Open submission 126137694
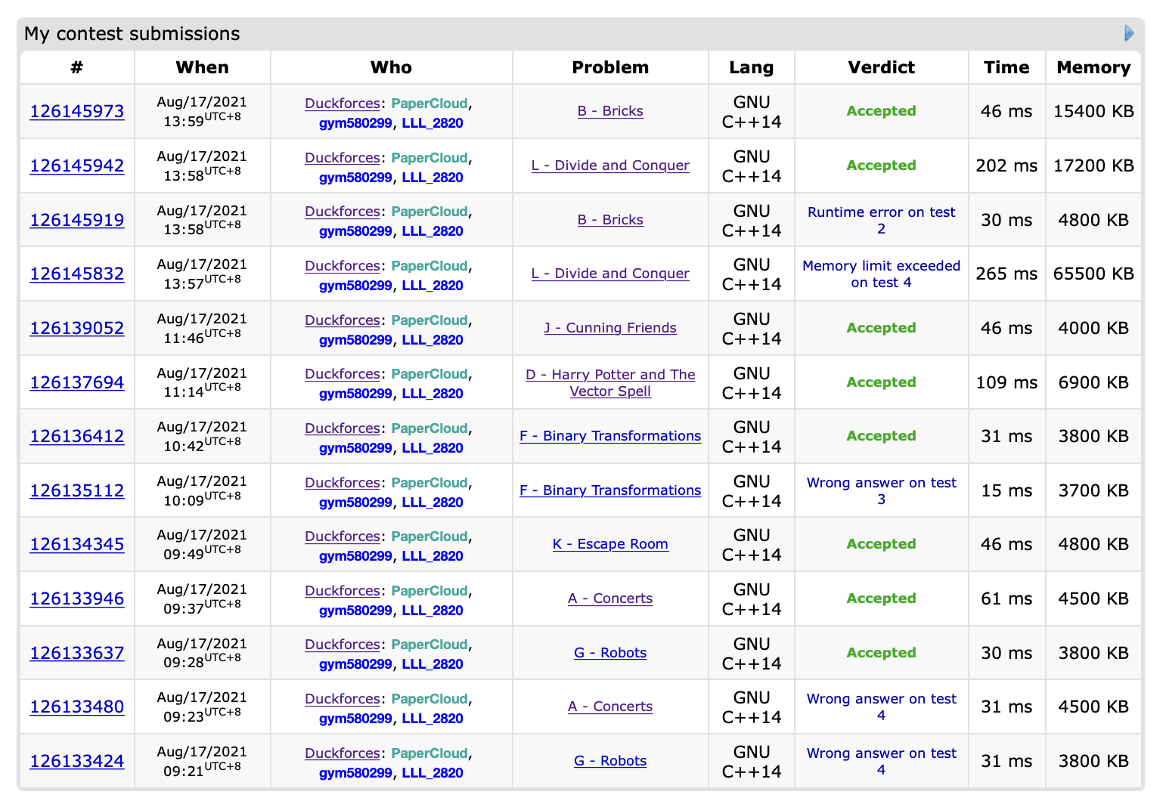 click(x=77, y=383)
